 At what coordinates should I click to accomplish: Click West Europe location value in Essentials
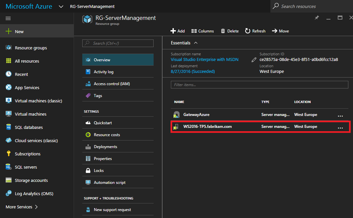(x=272, y=71)
